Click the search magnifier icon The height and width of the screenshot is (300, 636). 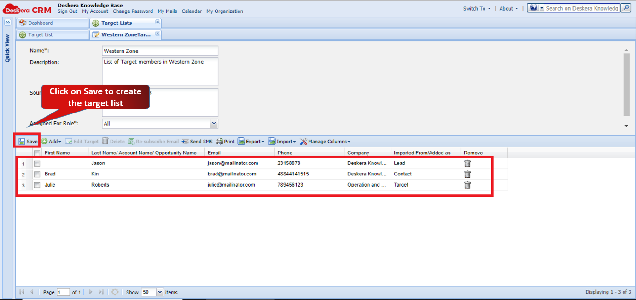tap(626, 8)
